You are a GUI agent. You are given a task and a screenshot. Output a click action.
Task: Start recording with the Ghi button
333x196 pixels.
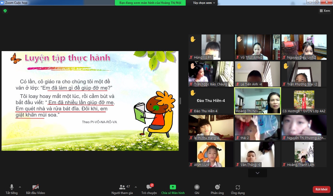pos(197,189)
